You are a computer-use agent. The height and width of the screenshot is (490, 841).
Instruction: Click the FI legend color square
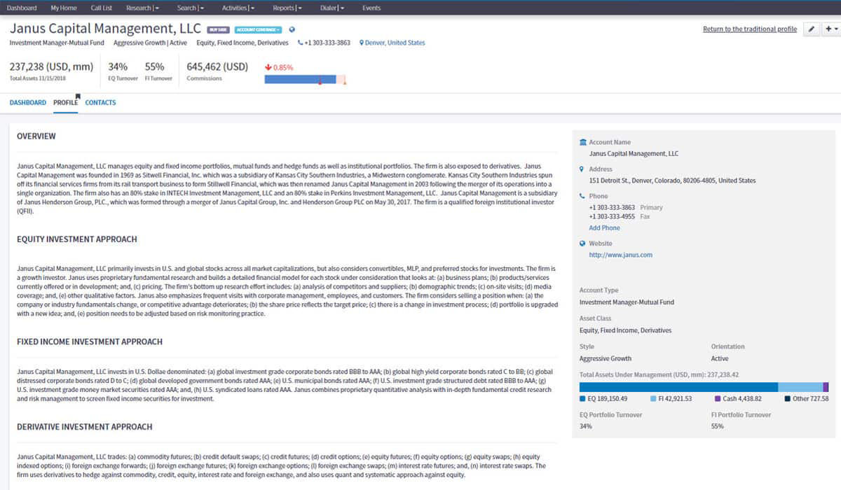point(653,399)
